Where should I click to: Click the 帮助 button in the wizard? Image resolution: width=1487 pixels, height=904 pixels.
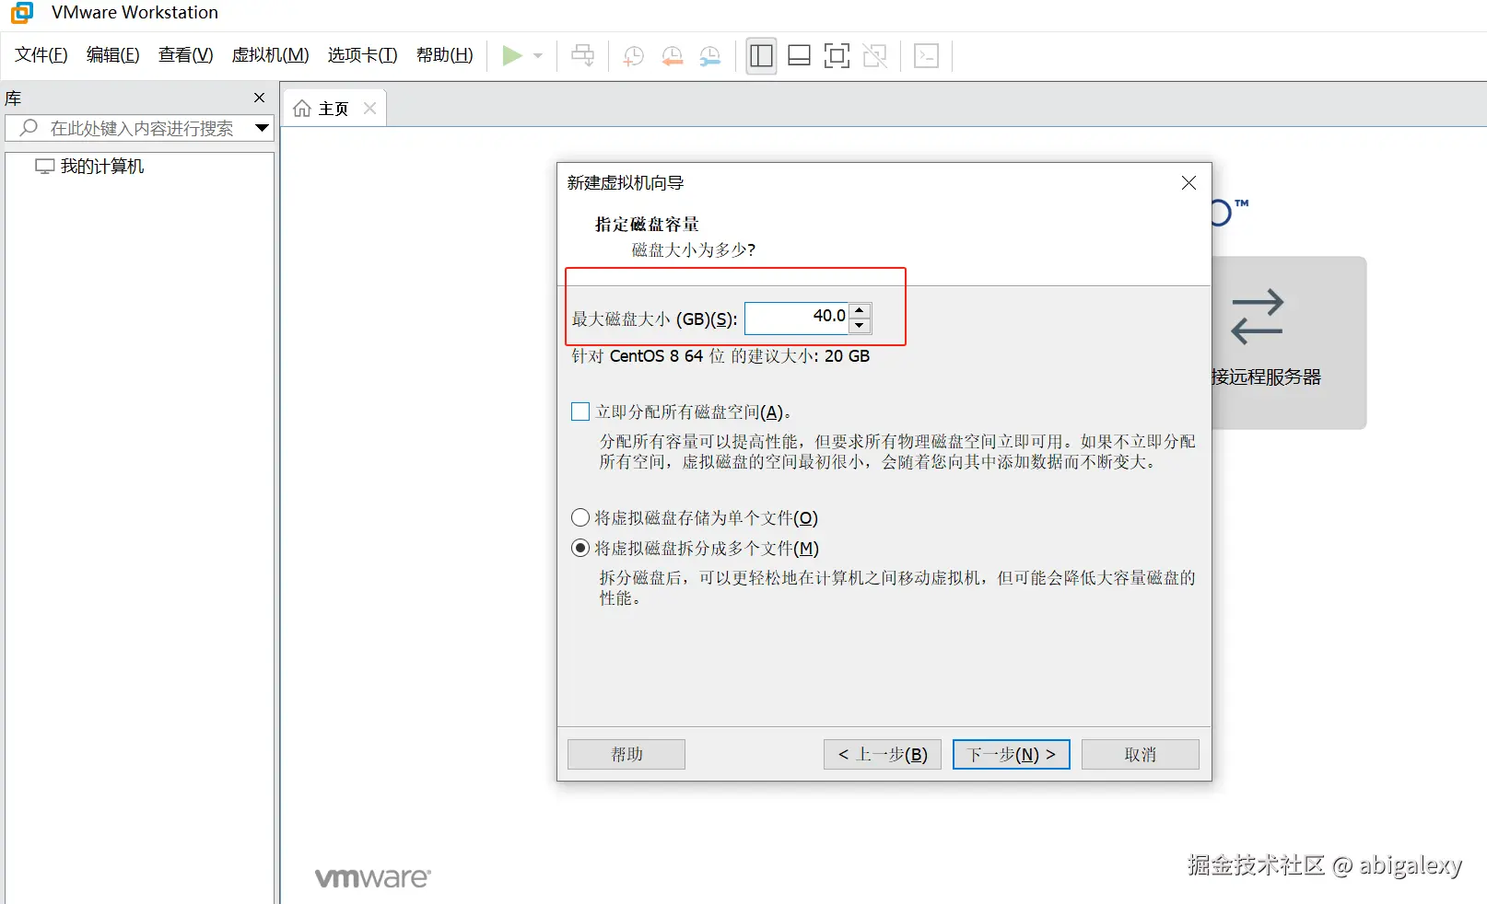[626, 754]
